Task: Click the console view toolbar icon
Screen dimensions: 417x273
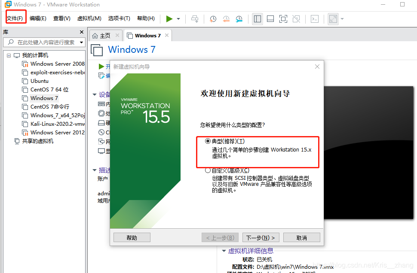Action: click(315, 19)
